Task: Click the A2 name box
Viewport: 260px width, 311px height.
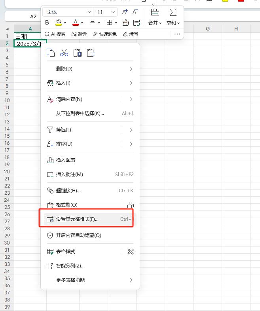Action: coord(23,17)
